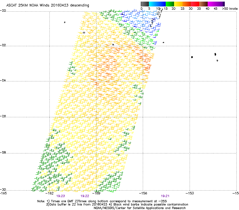Click the '>50 knots' legend label
Image resolution: width=239 pixels, height=210 pixels.
pyautogui.click(x=230, y=9)
